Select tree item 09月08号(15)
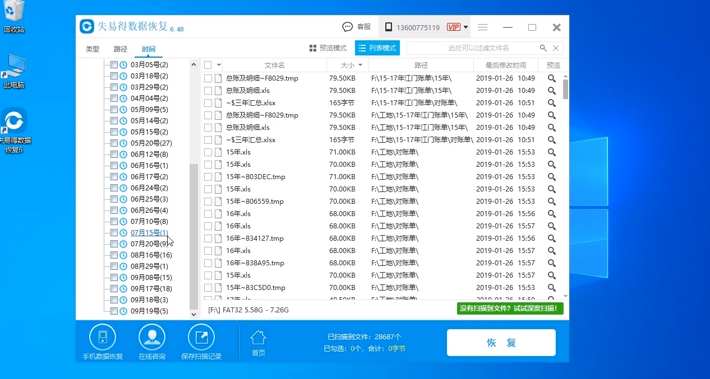Viewport: 710px width, 379px height. [151, 278]
